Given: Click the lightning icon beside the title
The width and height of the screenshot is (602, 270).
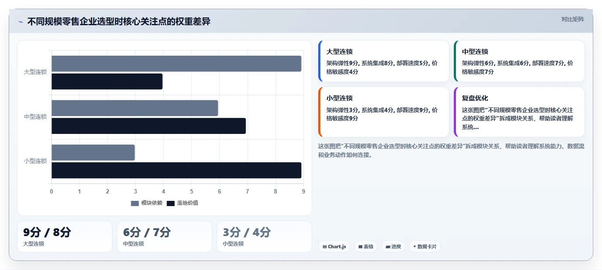Looking at the screenshot, I should pyautogui.click(x=20, y=22).
